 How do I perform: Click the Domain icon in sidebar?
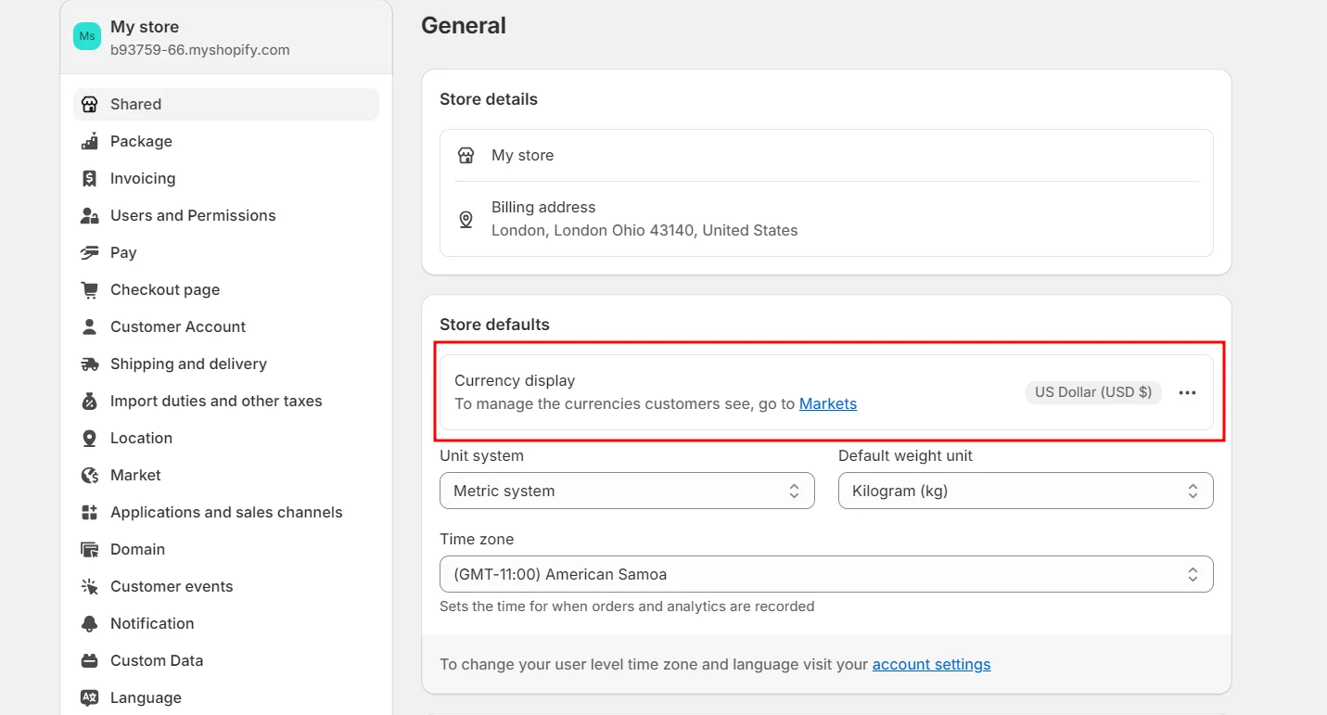[89, 549]
